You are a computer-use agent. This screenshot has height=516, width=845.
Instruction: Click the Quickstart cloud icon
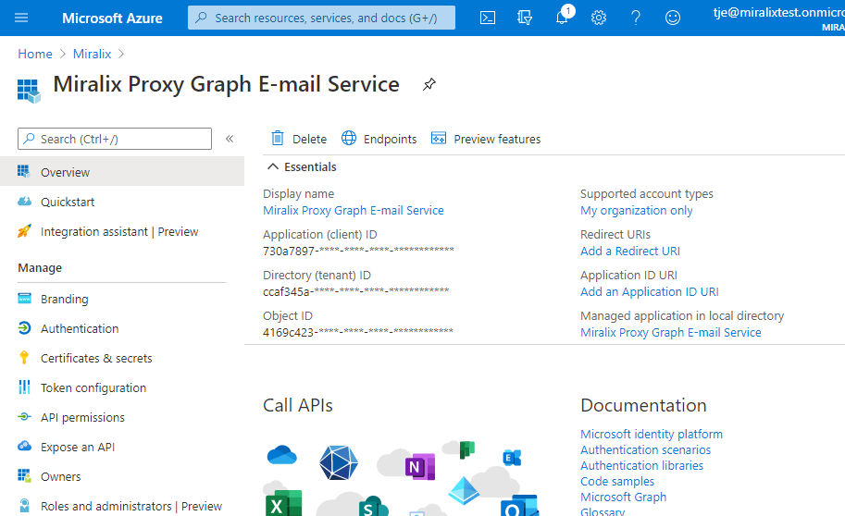point(24,202)
